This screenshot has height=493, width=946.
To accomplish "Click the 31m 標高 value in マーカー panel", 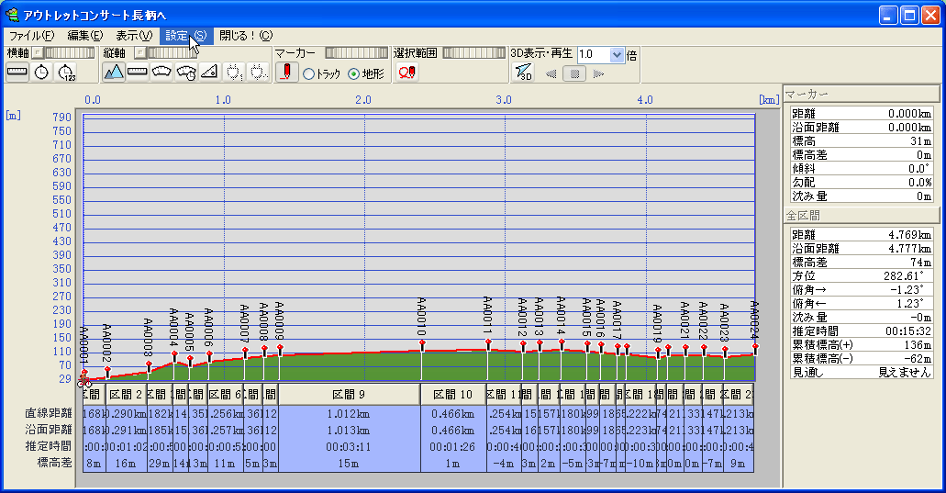I will [920, 141].
